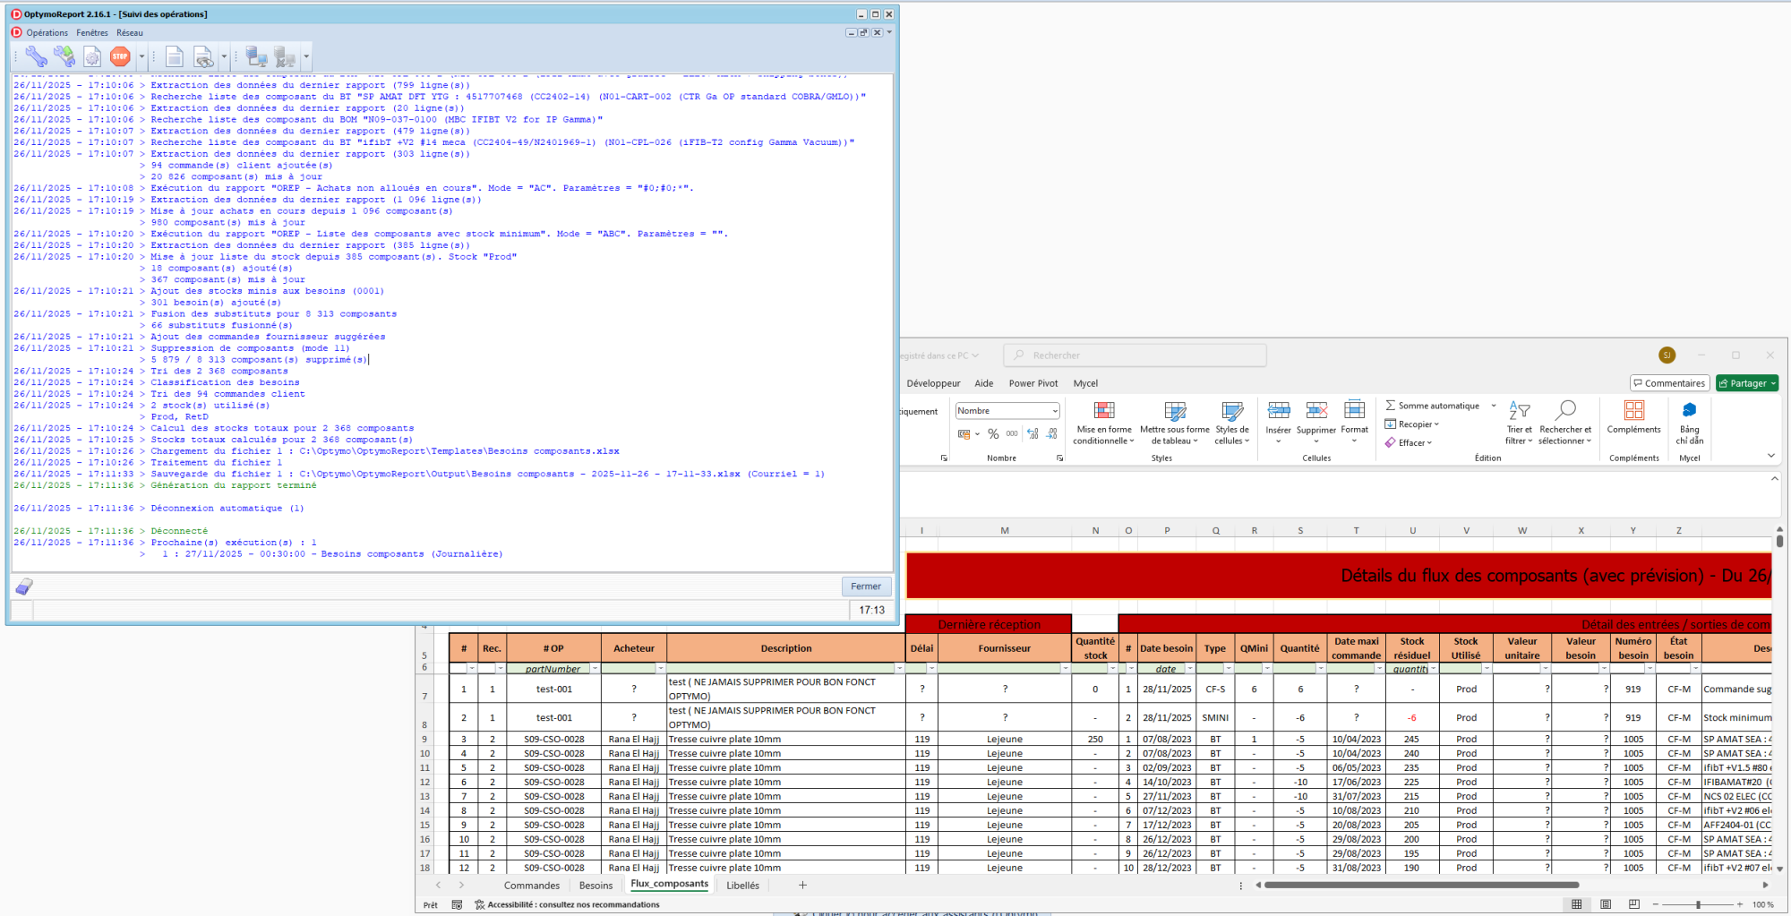The height and width of the screenshot is (916, 1791).
Task: Adjust the Excel zoom slider handle
Action: (1697, 904)
